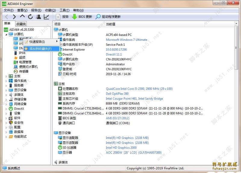
Task: Expand the DirectX tree node
Action: click(6, 109)
